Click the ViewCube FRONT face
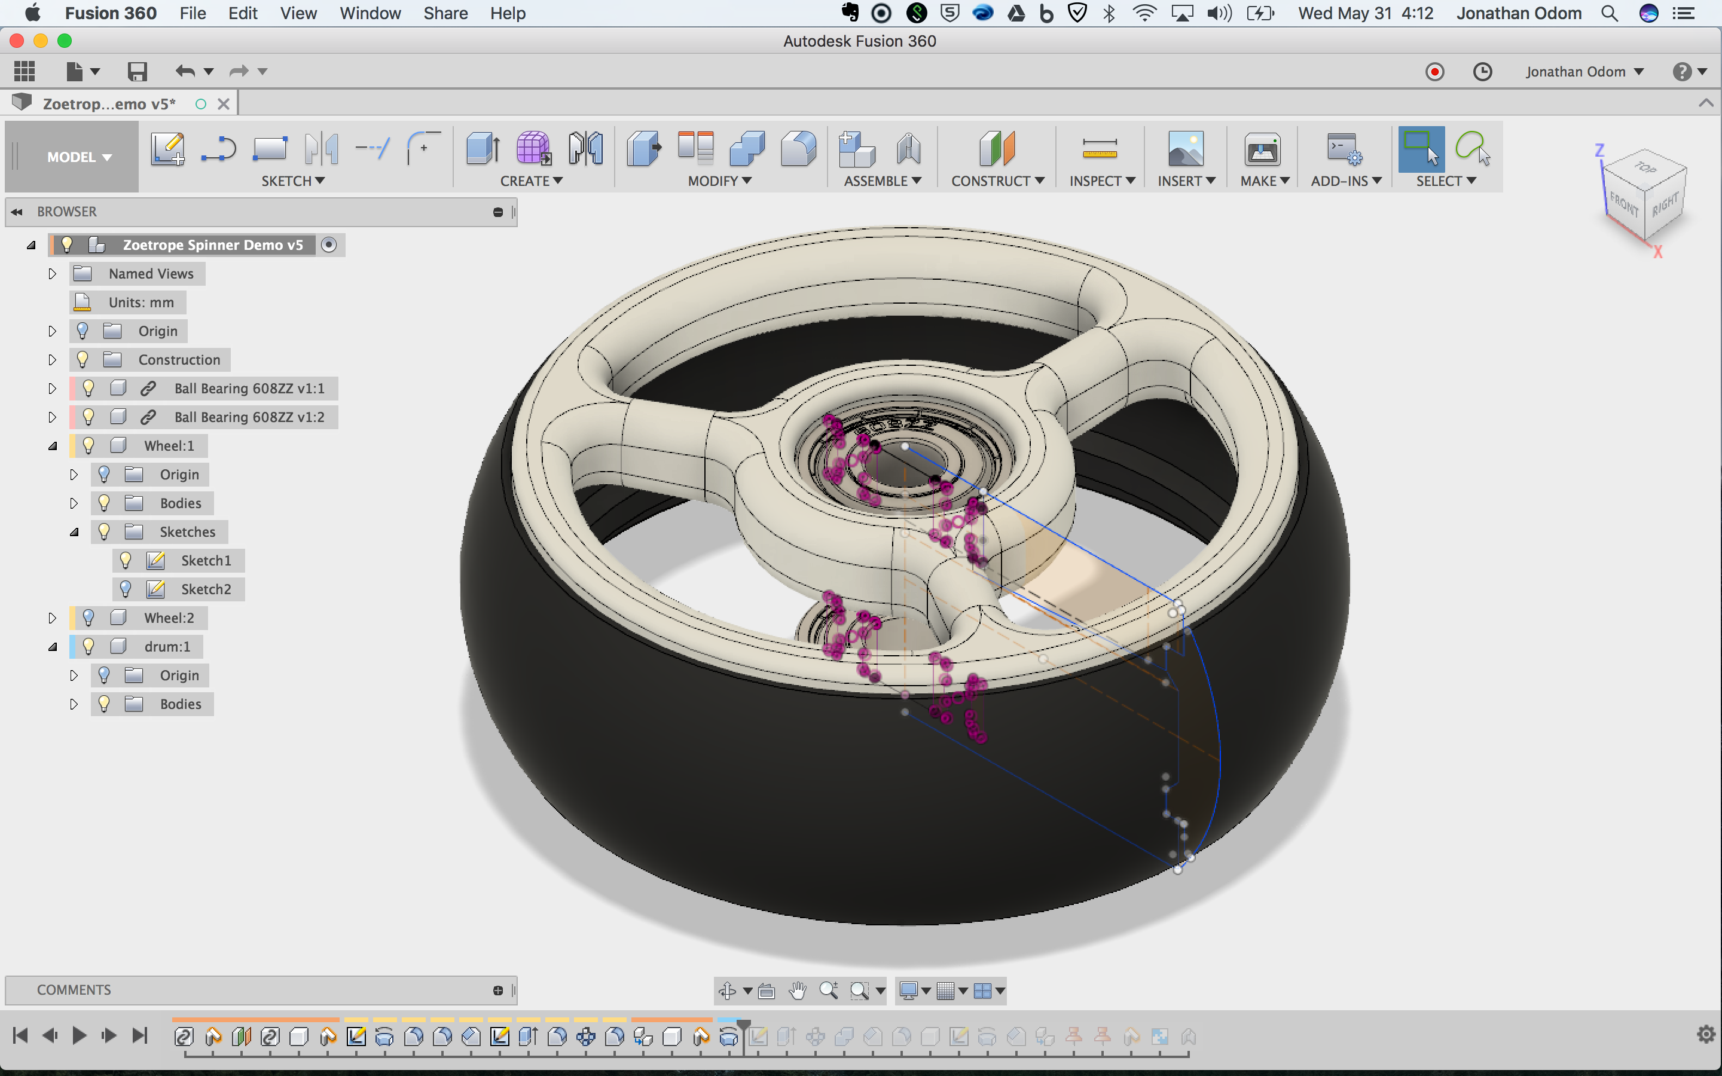 [x=1624, y=205]
